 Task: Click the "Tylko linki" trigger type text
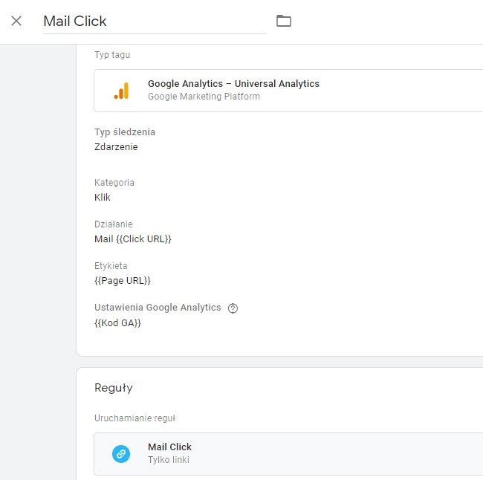pos(169,460)
